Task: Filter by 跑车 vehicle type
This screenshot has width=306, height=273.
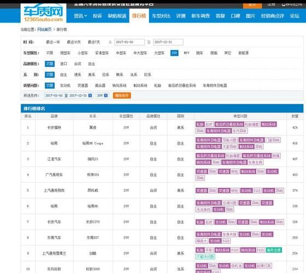Action: coord(199,53)
